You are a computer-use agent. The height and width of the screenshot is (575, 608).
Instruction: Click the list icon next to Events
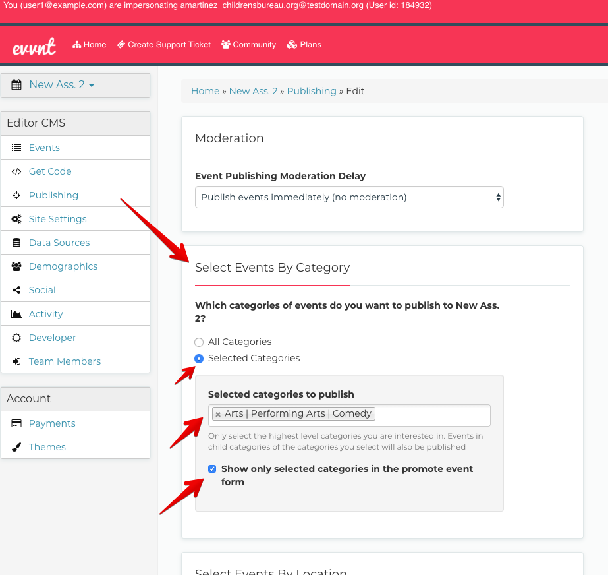(x=16, y=148)
